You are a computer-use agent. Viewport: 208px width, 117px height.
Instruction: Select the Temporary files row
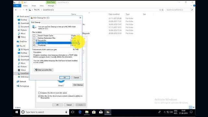click(x=55, y=43)
